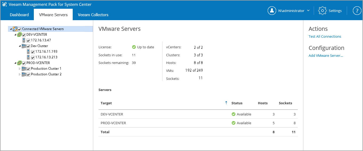Collapse the DEV-VCENTER tree node
363x151 pixels.
[x=15, y=35]
